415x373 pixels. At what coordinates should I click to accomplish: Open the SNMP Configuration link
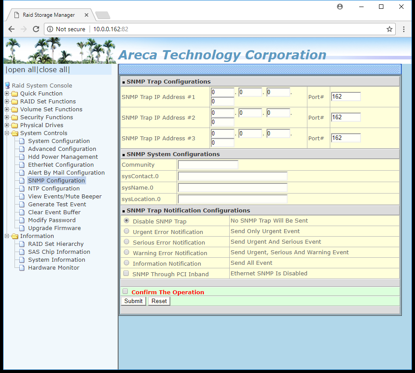click(x=56, y=180)
